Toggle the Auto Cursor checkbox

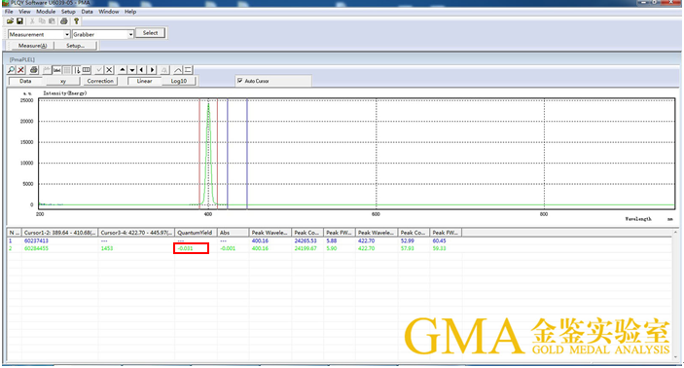[x=240, y=81]
